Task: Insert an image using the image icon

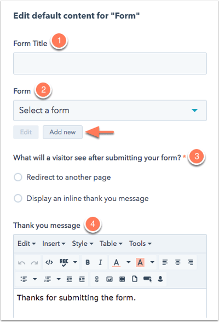Action: 109,279
